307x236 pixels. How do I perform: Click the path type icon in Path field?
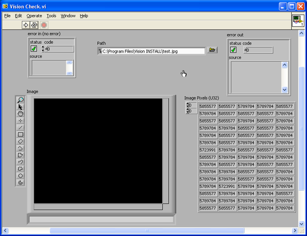coord(100,51)
